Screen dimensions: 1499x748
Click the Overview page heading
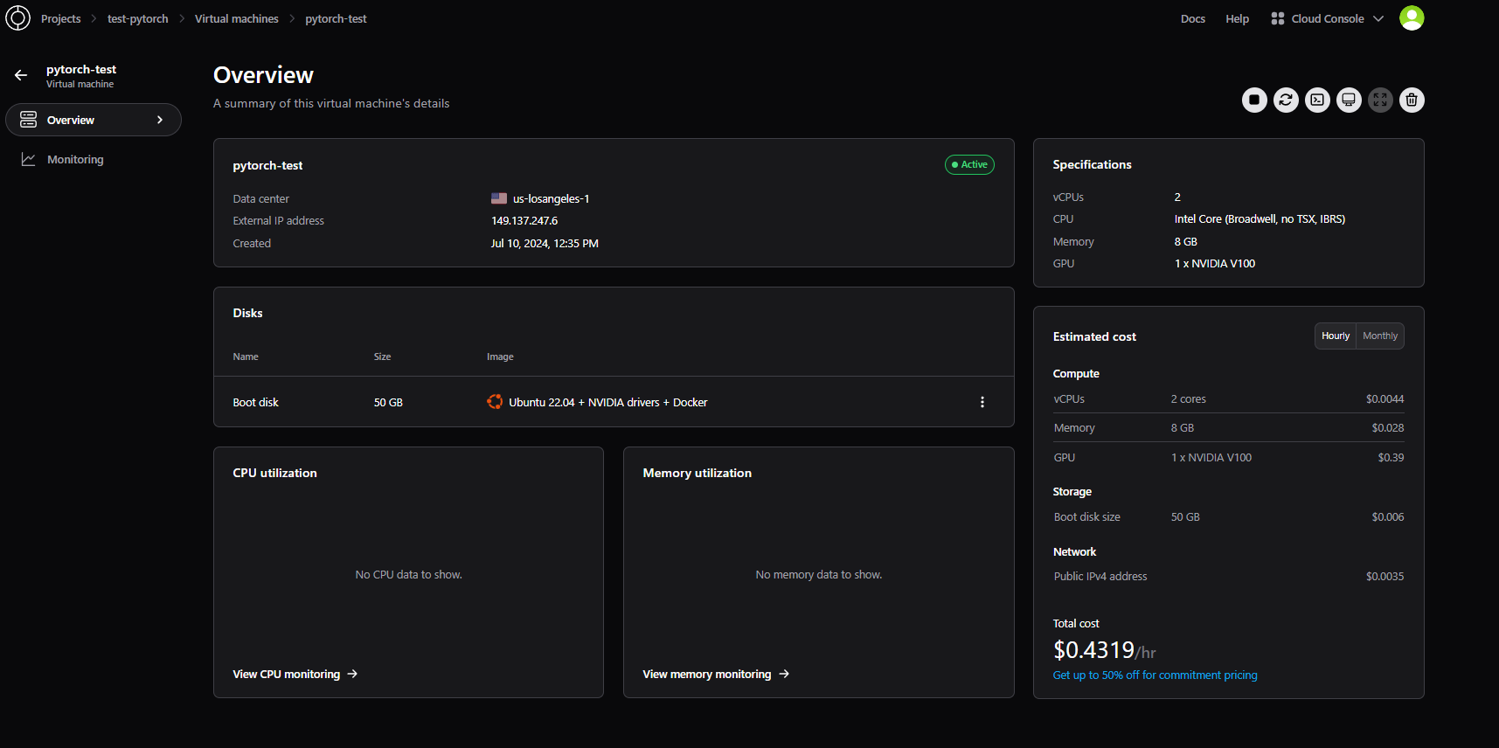pyautogui.click(x=263, y=75)
